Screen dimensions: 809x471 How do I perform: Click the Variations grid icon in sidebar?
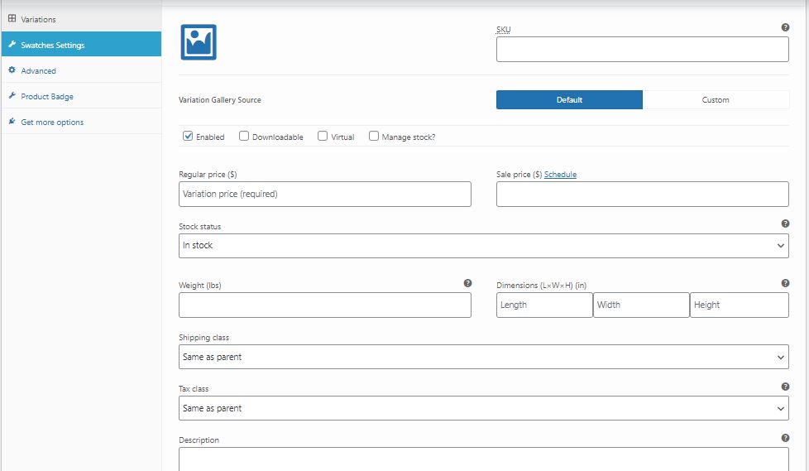(12, 18)
